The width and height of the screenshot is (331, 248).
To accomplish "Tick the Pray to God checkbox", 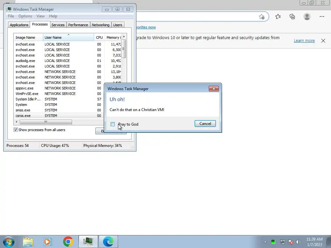I will point(113,124).
